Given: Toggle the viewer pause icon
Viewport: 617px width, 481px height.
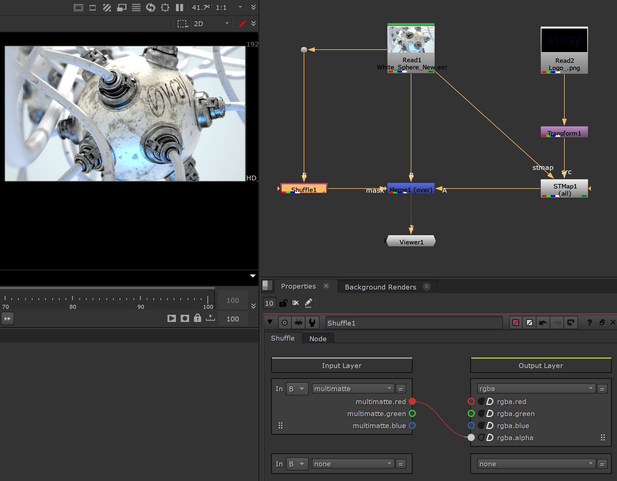Looking at the screenshot, I should click(x=180, y=8).
